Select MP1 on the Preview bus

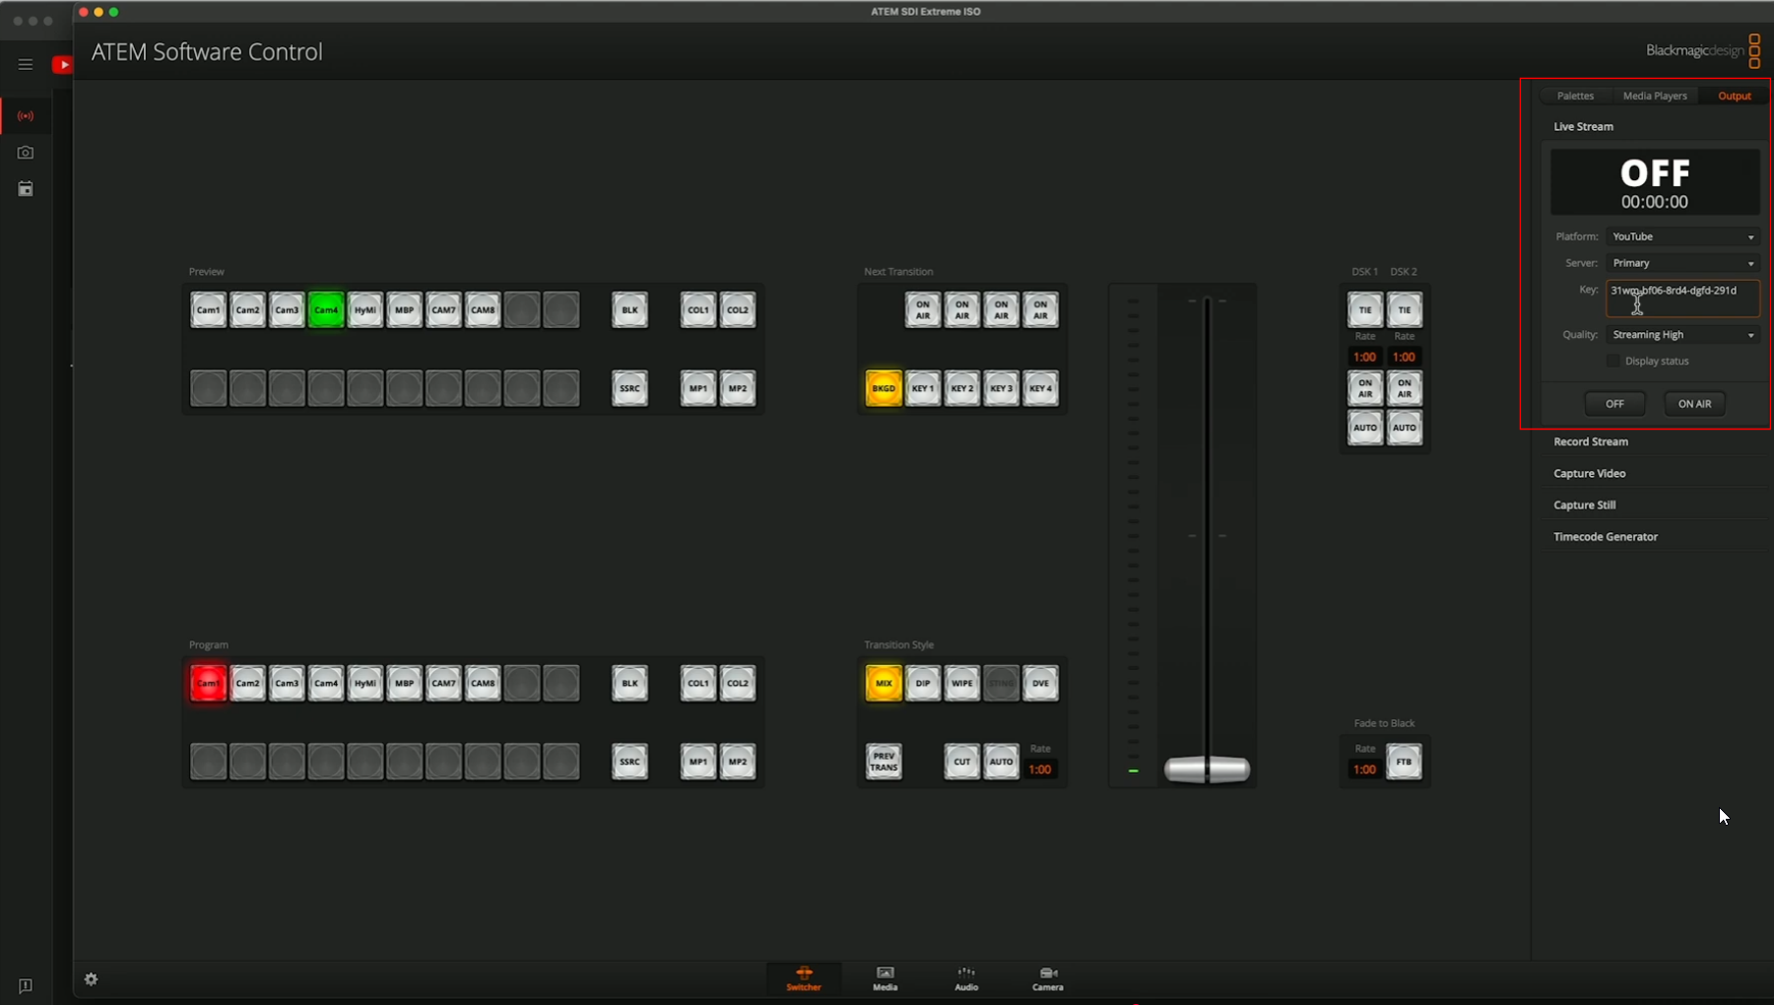(698, 388)
